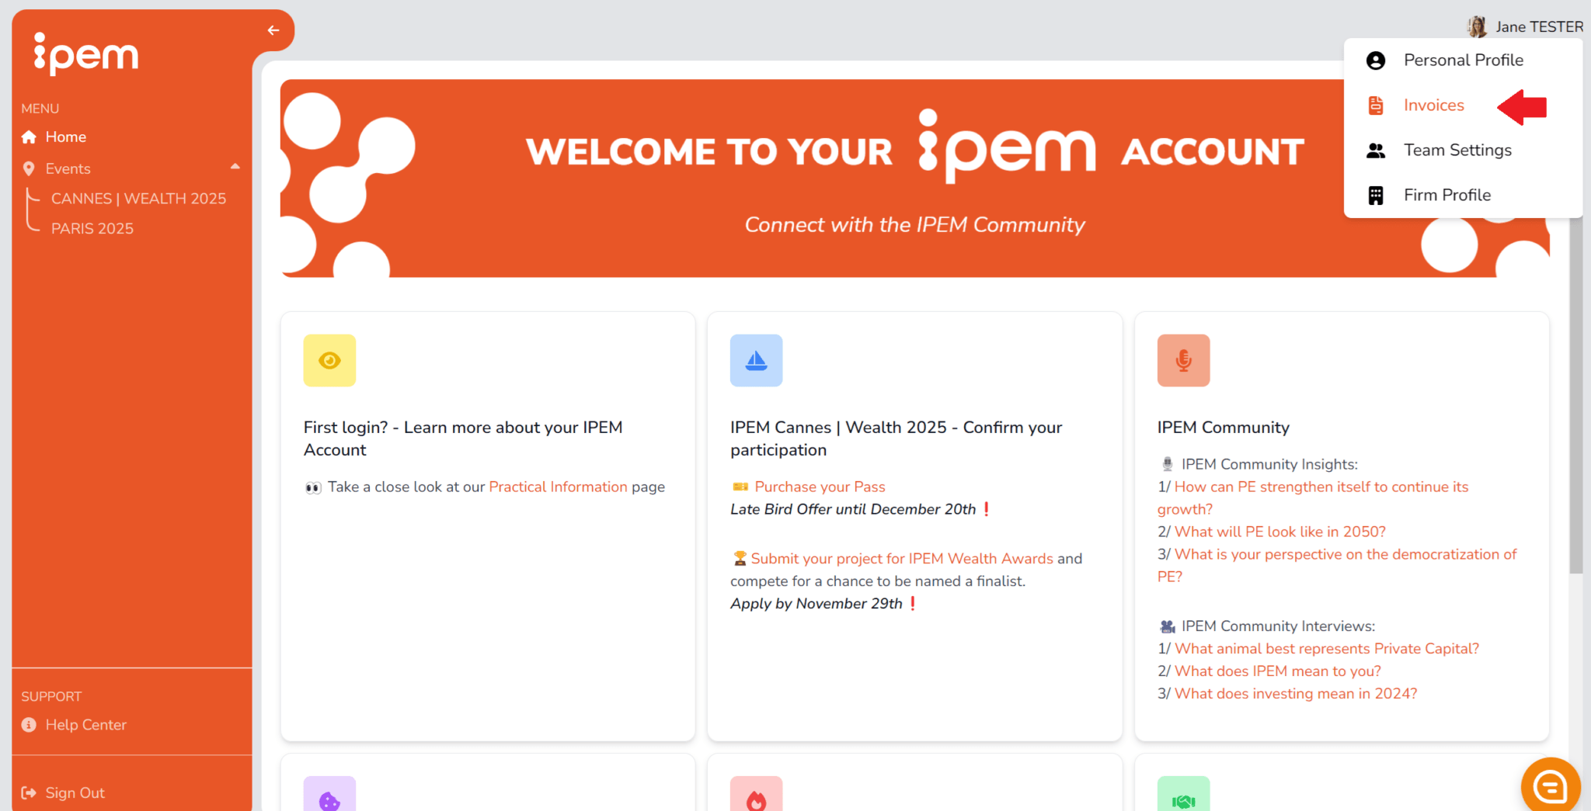Open the Practical Information page

pyautogui.click(x=558, y=487)
